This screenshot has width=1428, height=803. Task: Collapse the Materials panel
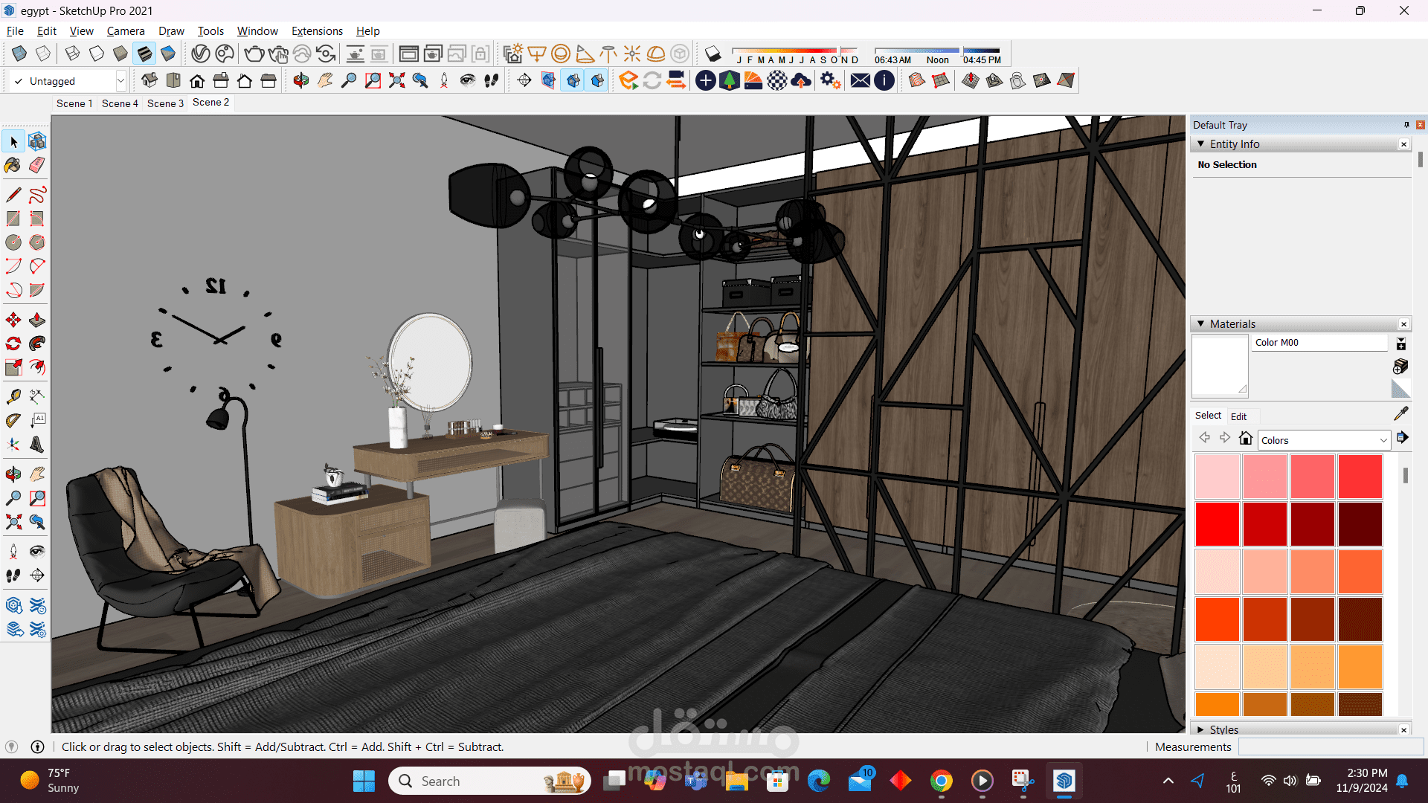point(1200,324)
